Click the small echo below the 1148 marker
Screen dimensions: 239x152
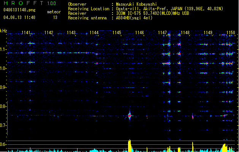point(193,117)
